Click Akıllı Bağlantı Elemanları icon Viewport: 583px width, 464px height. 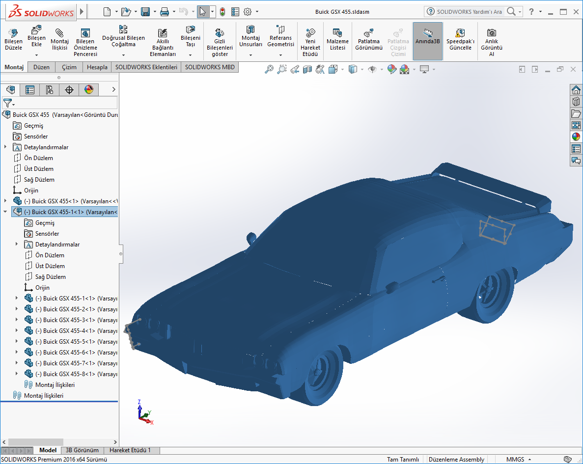coord(163,33)
